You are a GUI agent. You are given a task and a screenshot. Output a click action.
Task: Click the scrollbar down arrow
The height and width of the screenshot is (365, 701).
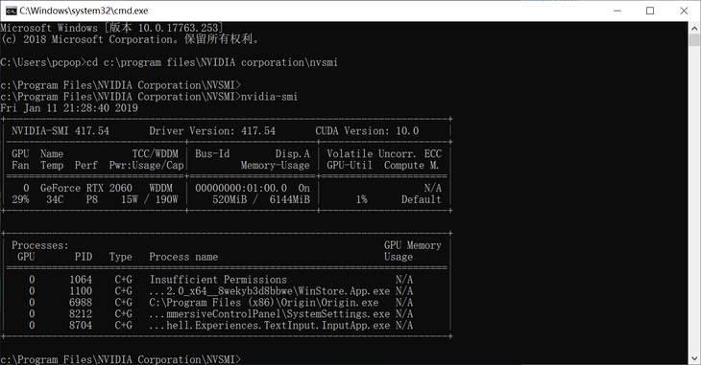[694, 358]
